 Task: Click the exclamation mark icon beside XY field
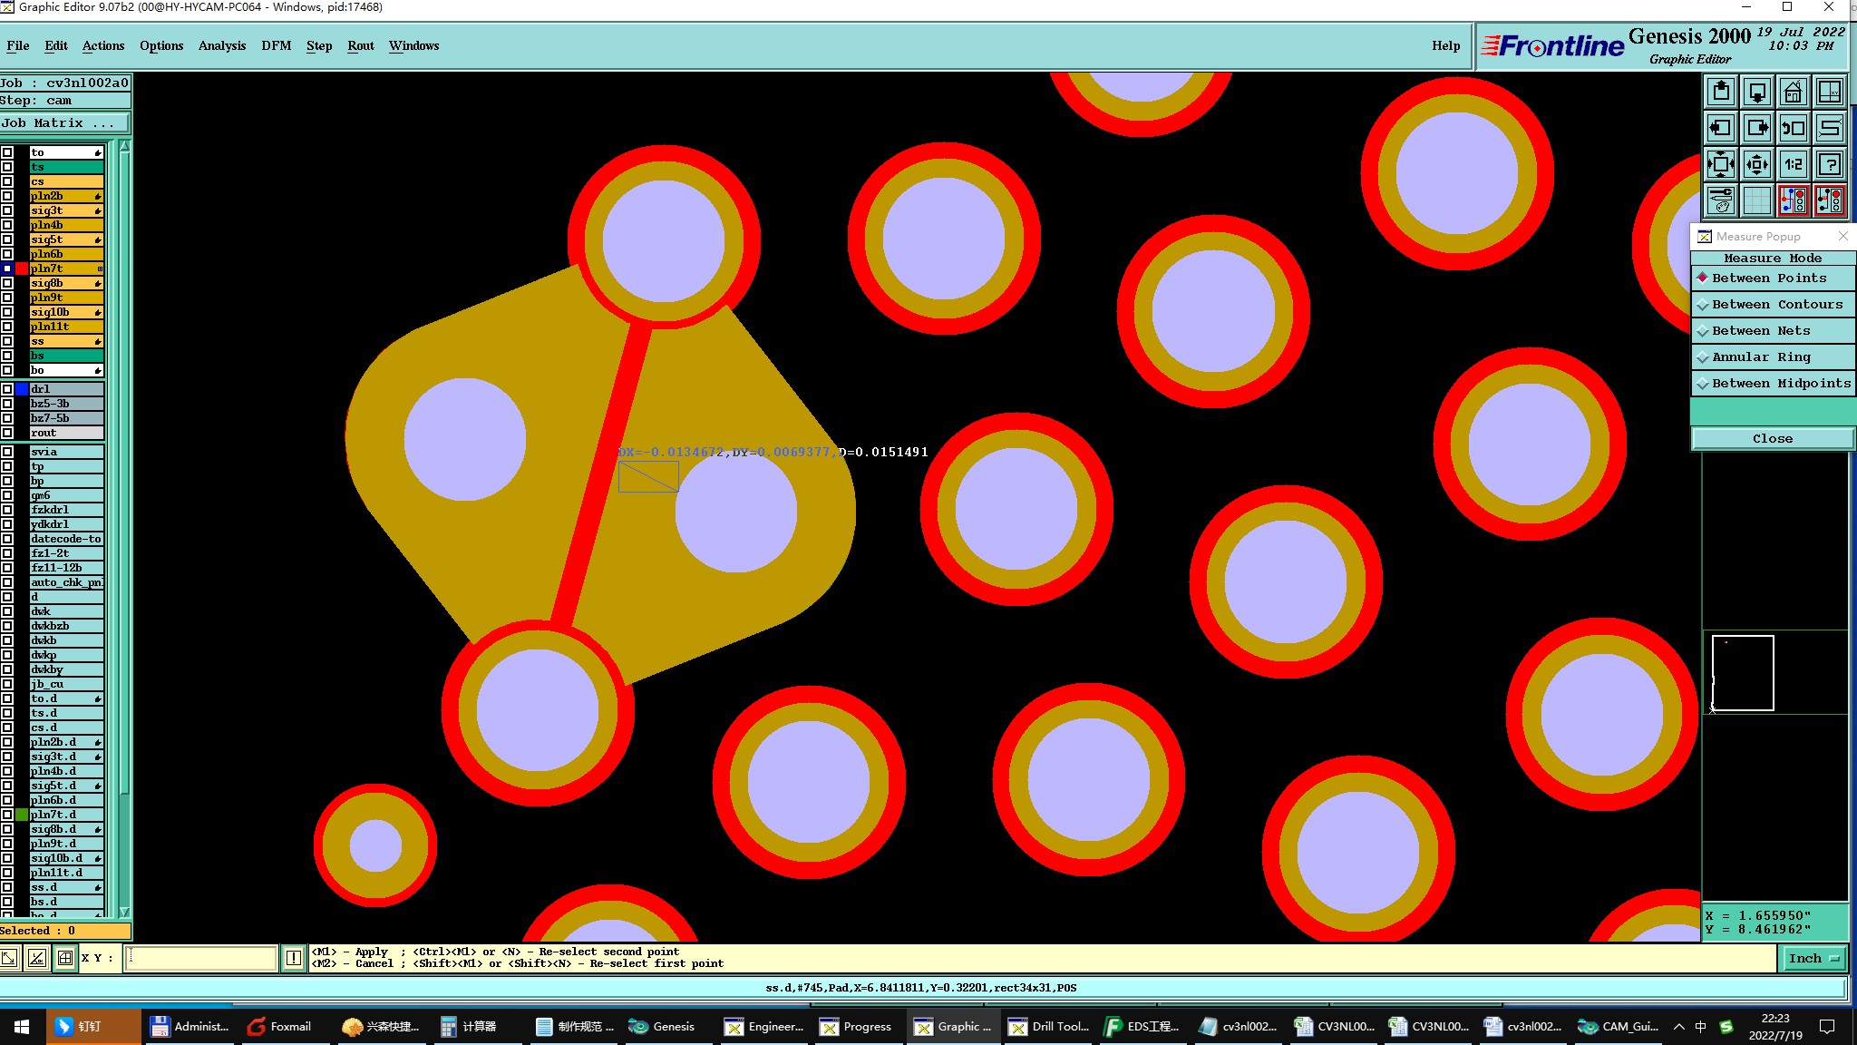pyautogui.click(x=294, y=958)
